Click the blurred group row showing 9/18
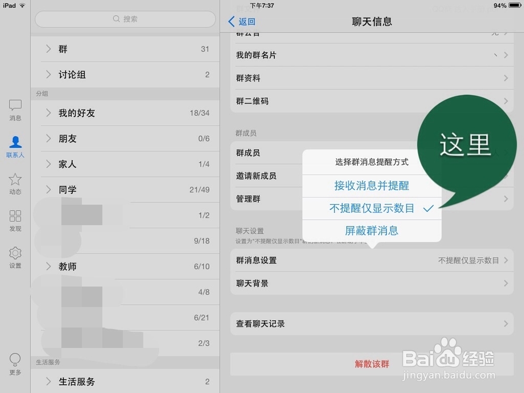The image size is (524, 393). click(x=125, y=241)
